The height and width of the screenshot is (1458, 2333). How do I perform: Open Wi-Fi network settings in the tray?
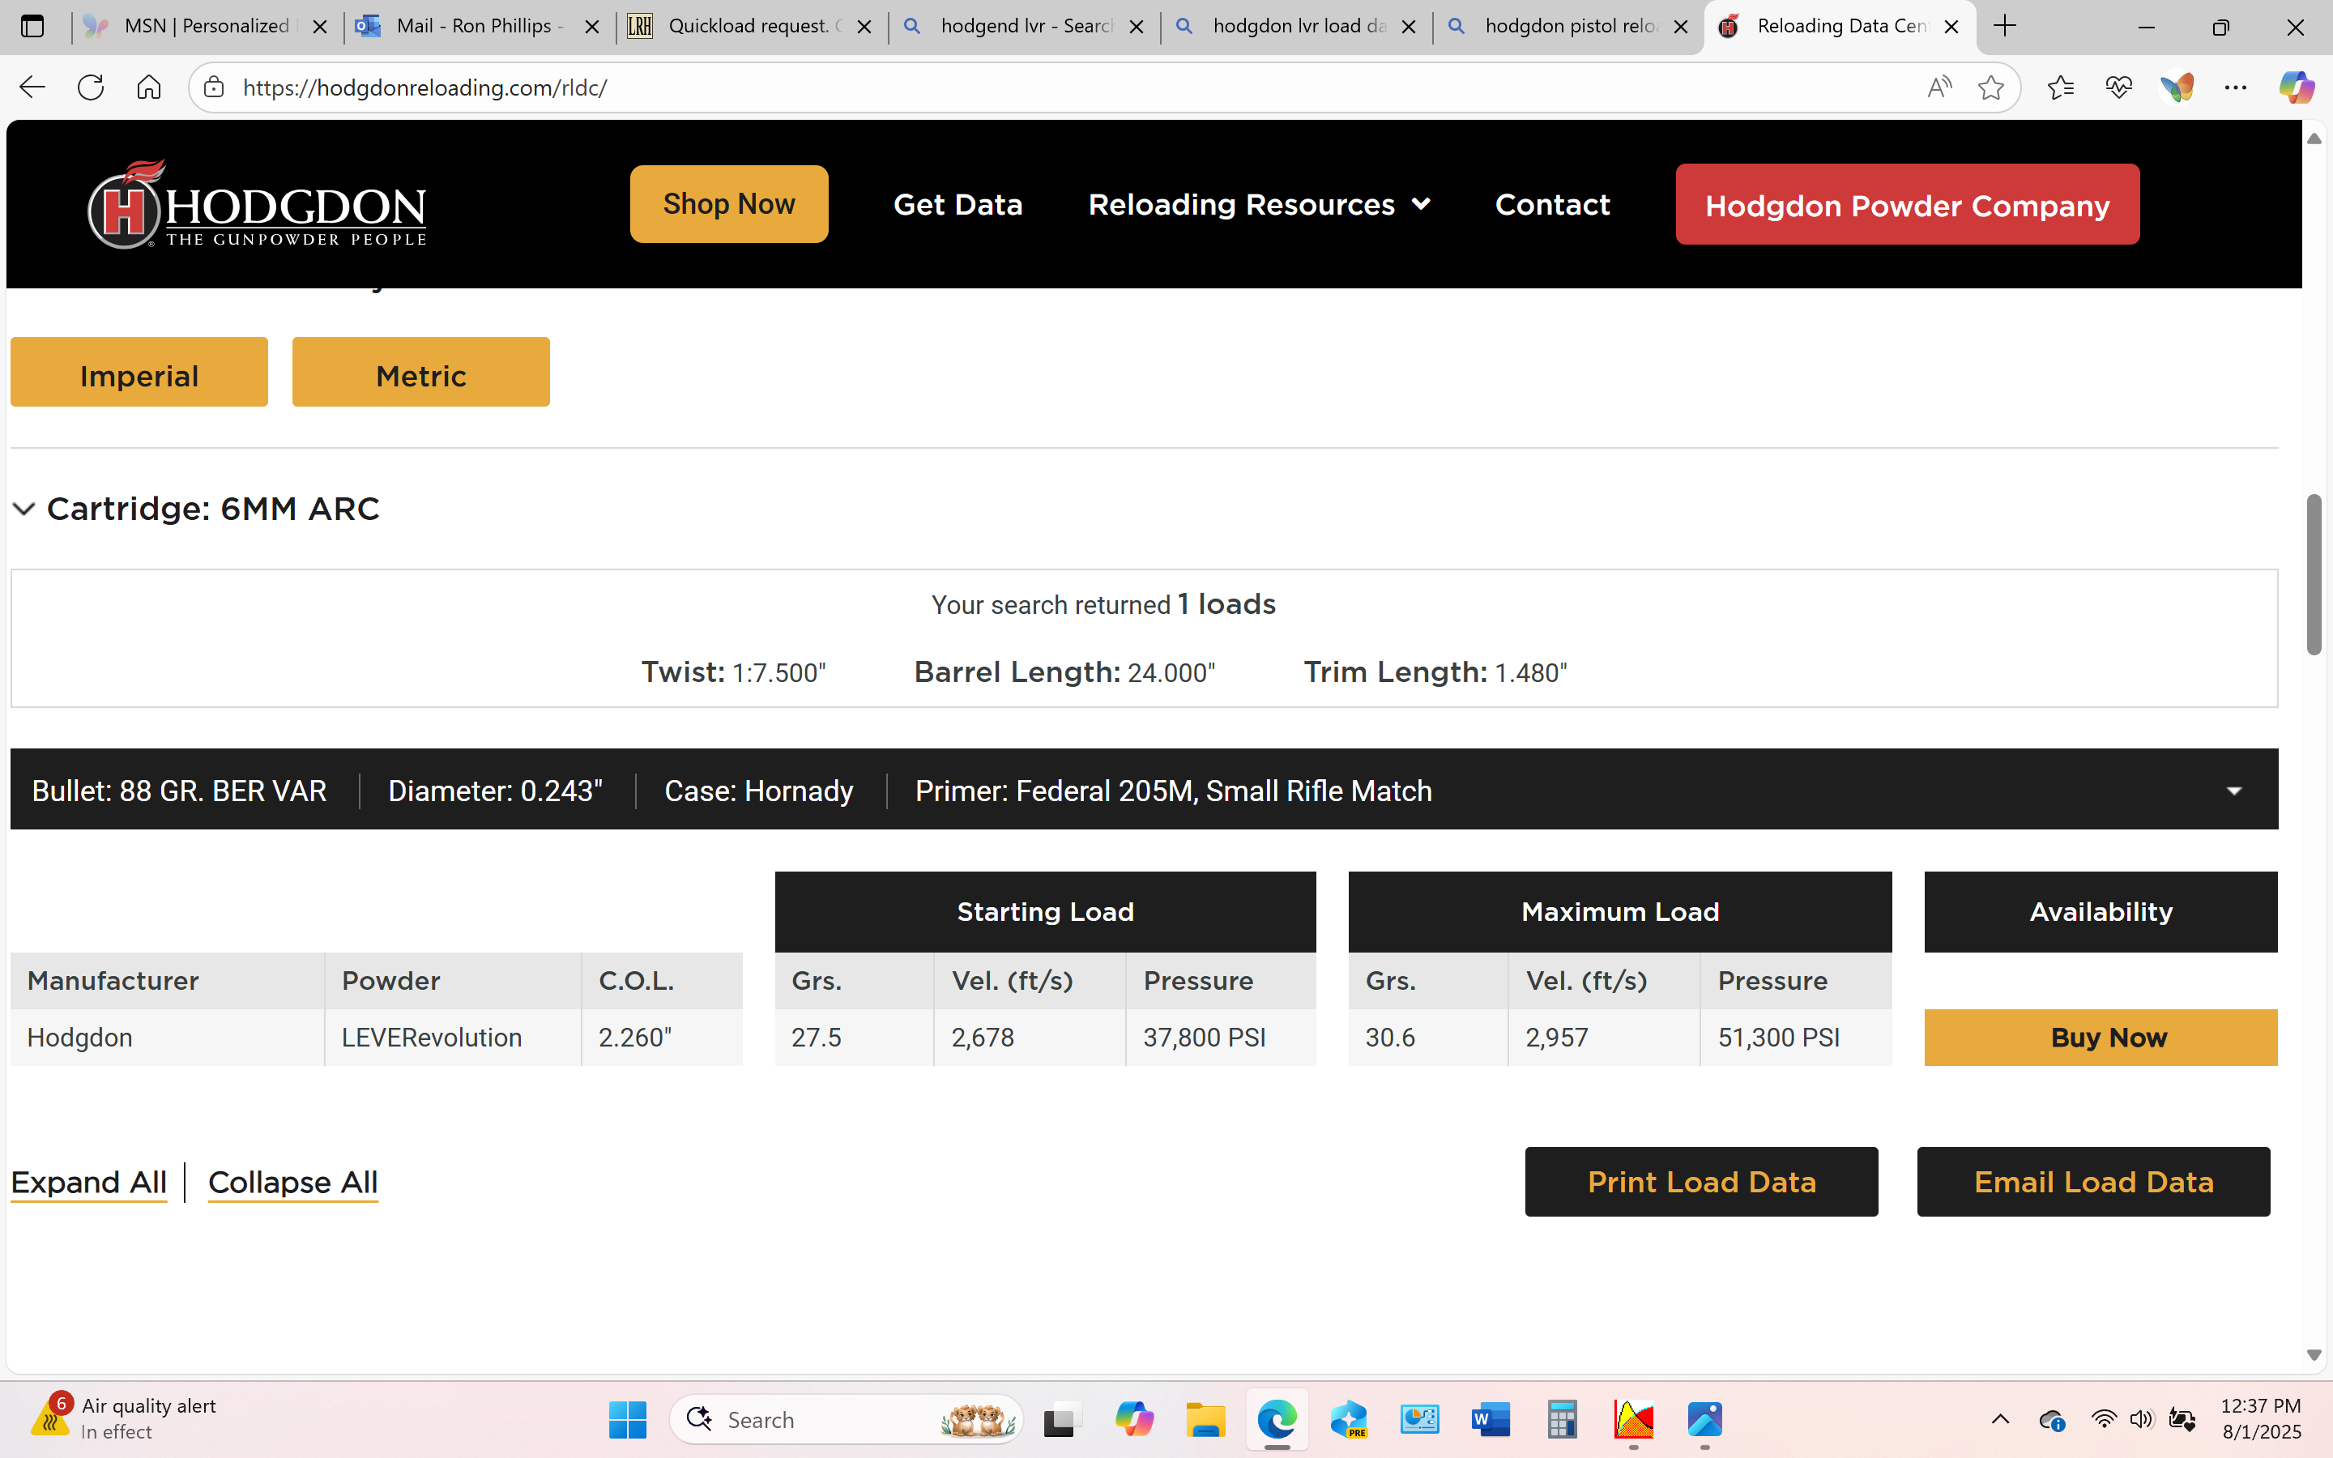2103,1419
